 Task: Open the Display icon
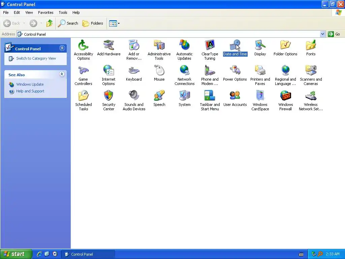[260, 45]
